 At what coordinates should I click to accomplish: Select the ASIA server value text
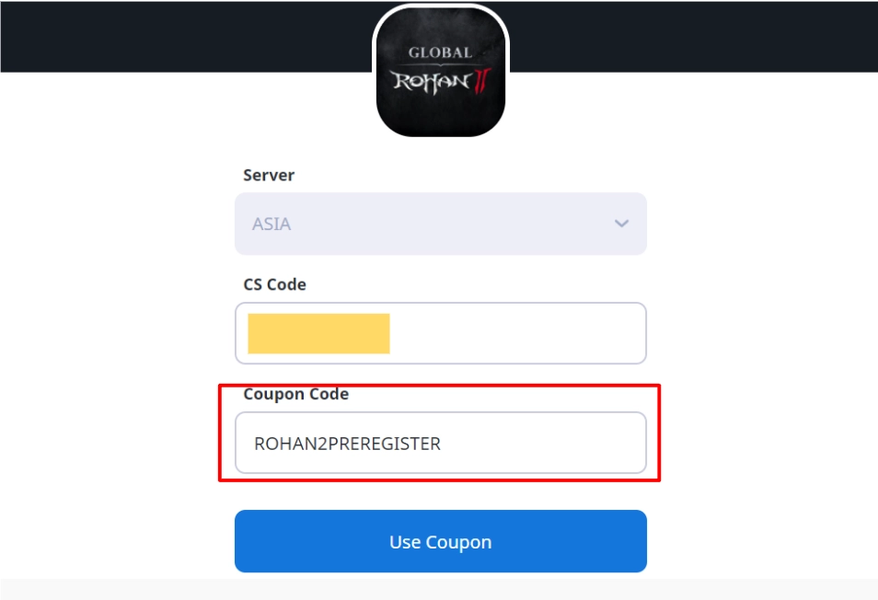(271, 224)
